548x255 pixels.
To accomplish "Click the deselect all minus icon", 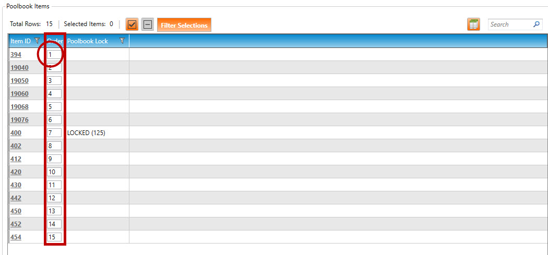I will pos(147,25).
